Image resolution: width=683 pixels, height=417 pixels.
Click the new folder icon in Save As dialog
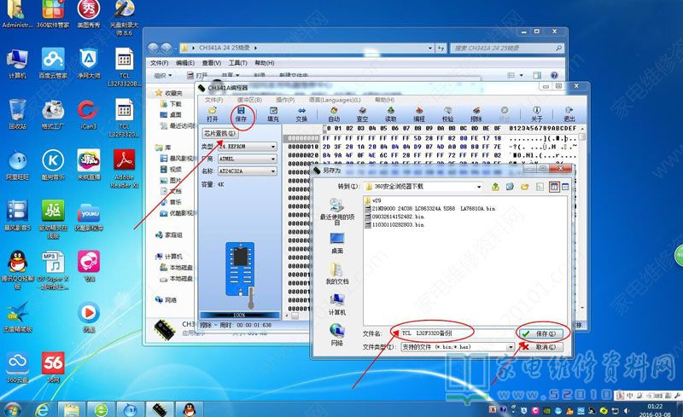pos(524,187)
